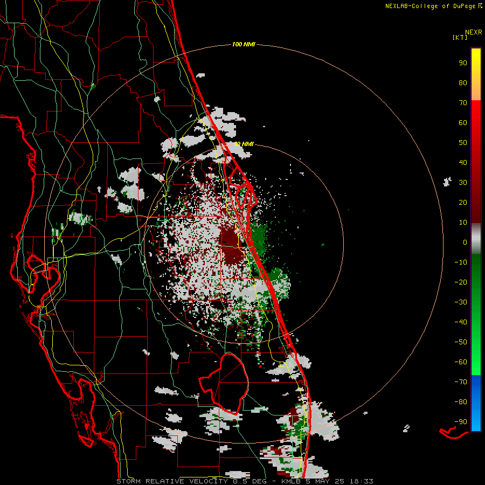Screen dimensions: 485x485
Task: Click the positive 60 scale value
Action: tap(463, 123)
